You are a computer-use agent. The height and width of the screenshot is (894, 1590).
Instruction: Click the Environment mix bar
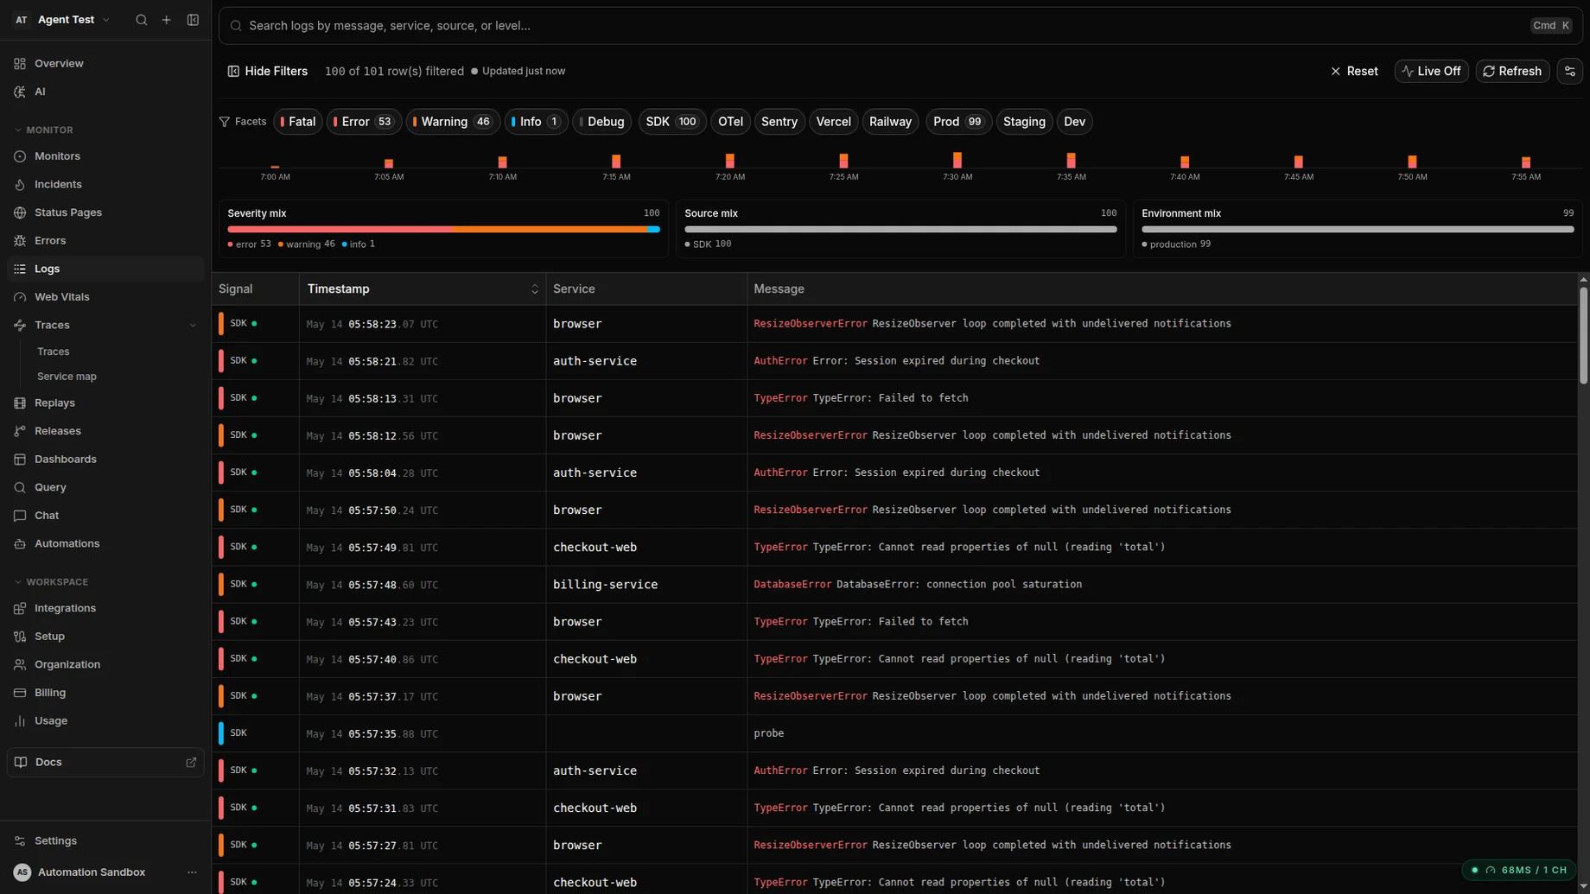[1358, 230]
